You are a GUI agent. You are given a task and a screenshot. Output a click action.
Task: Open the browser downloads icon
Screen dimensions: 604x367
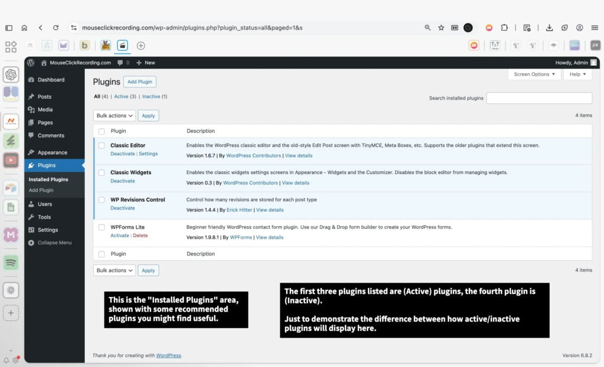coord(549,28)
